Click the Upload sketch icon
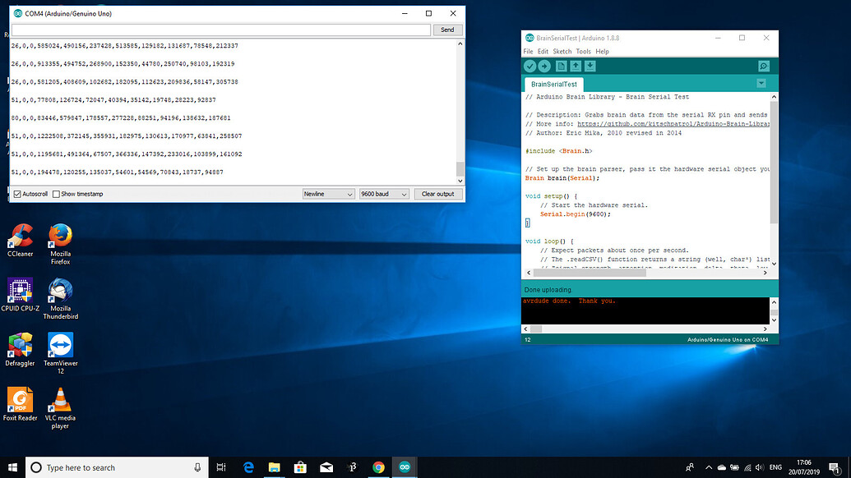Screen dimensions: 851x478 (545, 67)
